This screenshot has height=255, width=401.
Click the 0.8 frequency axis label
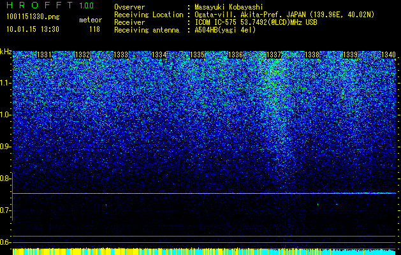(x=5, y=178)
